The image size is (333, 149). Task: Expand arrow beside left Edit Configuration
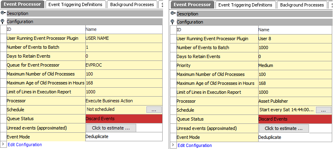coord(3,144)
